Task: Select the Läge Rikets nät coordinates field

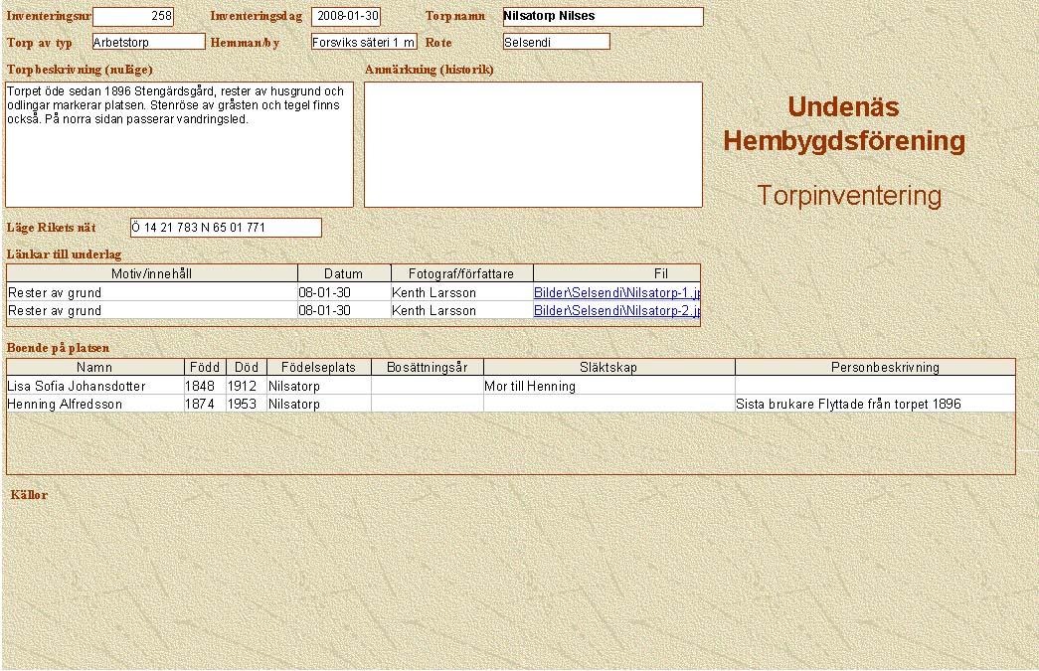Action: [x=226, y=228]
